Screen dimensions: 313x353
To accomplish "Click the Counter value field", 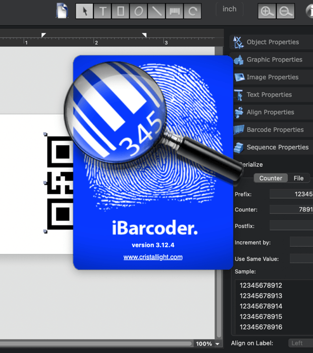I will [291, 209].
